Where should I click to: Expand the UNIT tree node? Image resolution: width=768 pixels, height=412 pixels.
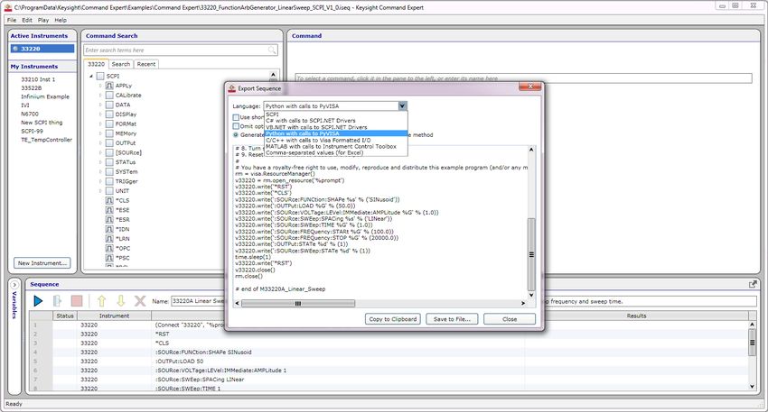click(x=100, y=190)
